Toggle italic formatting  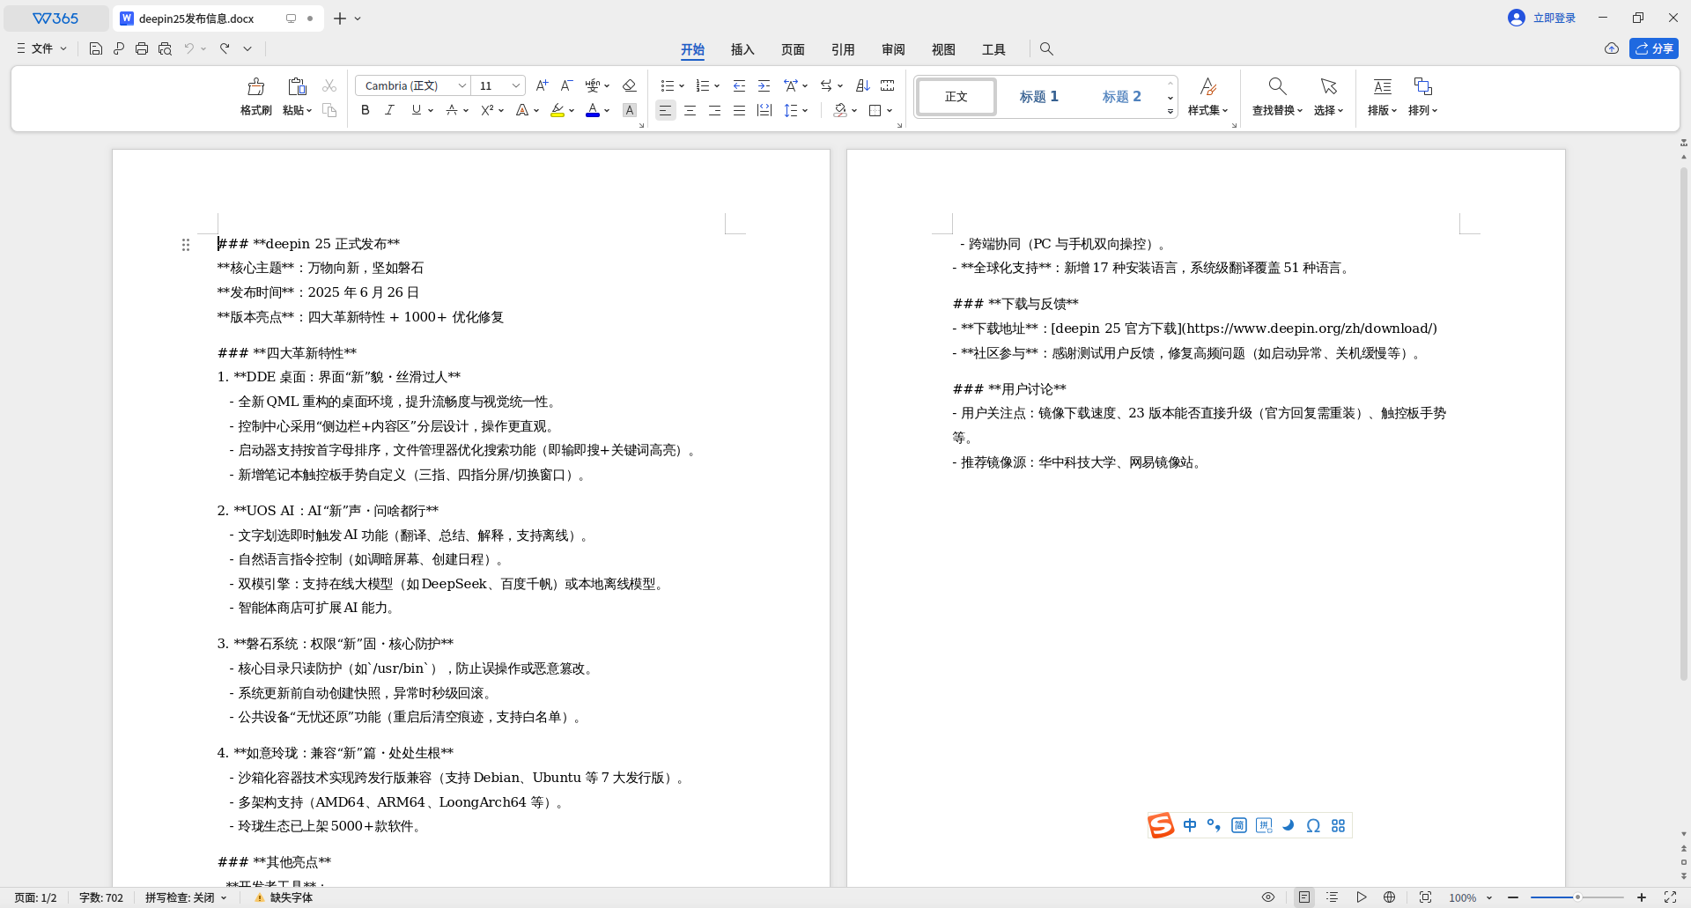pos(389,110)
